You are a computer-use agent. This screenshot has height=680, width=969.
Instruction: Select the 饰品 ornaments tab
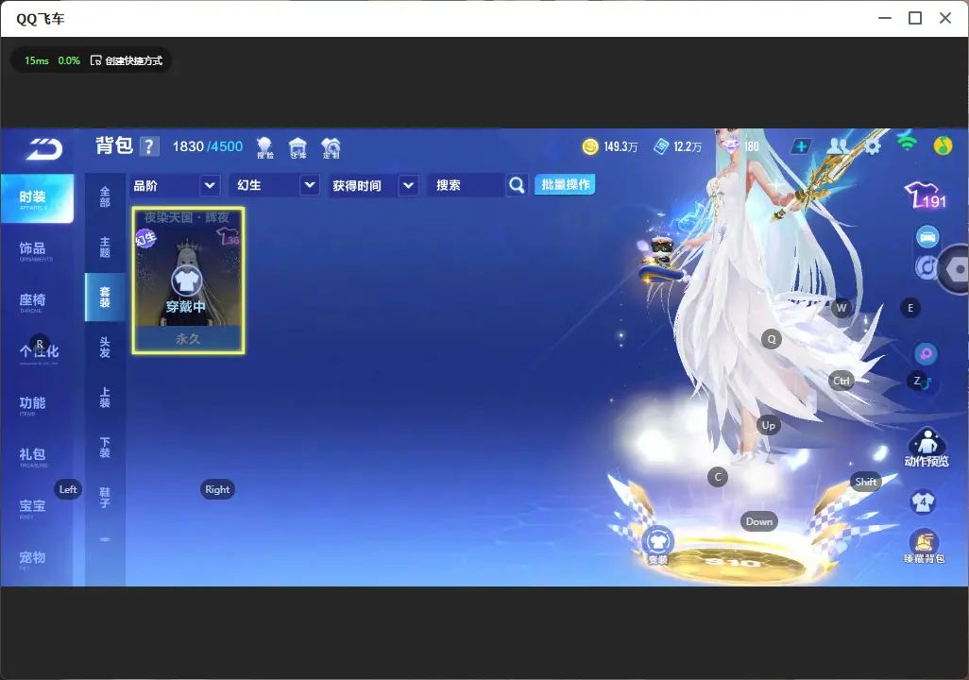pos(37,249)
